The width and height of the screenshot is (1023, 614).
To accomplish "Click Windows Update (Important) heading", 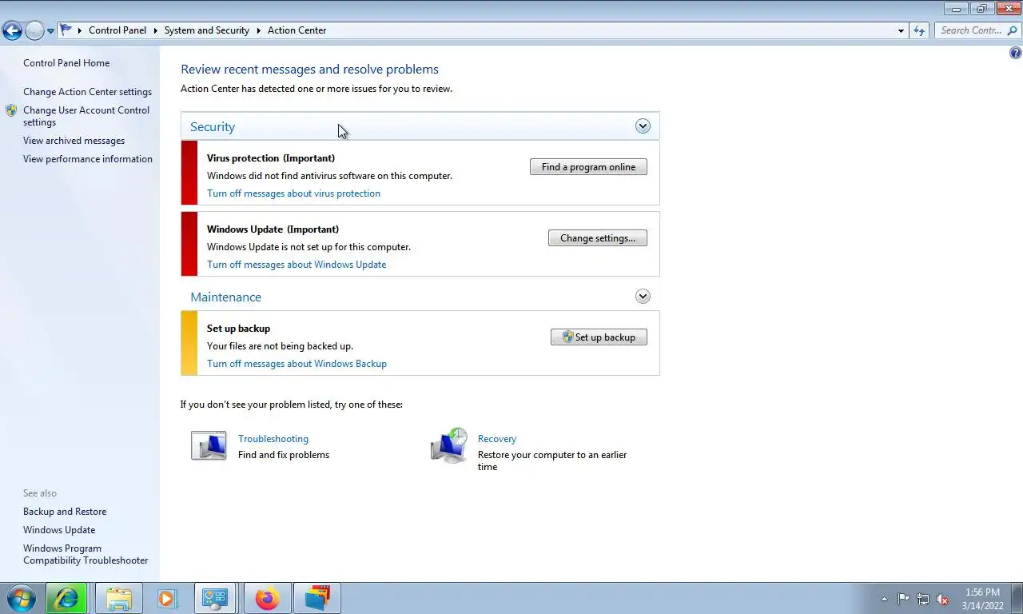I will coord(273,229).
